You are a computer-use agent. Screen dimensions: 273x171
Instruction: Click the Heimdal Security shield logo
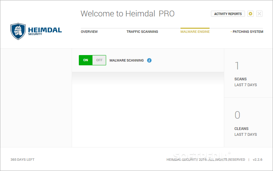18,31
